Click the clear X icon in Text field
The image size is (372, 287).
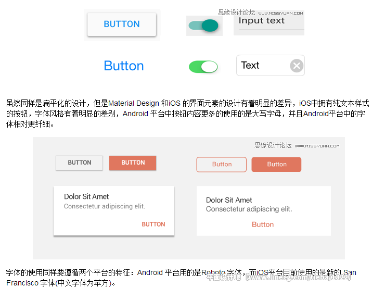click(297, 66)
